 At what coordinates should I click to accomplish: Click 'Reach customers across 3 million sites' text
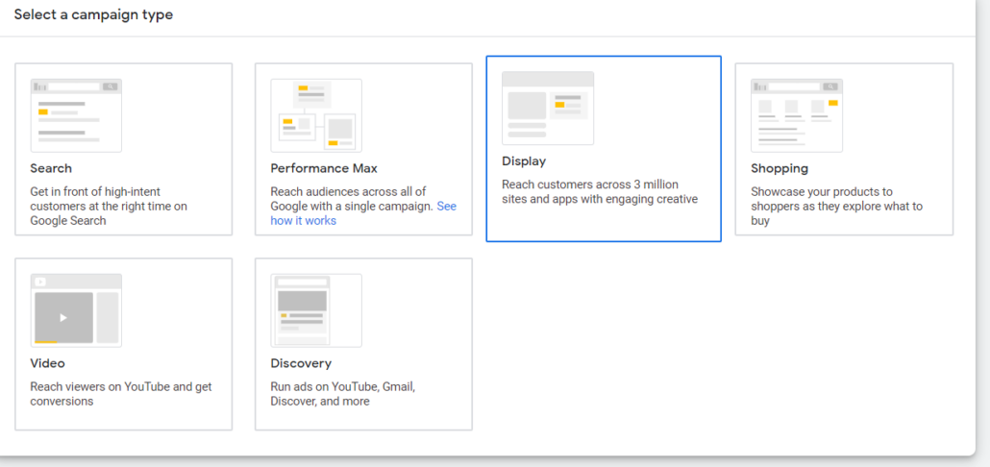point(600,192)
